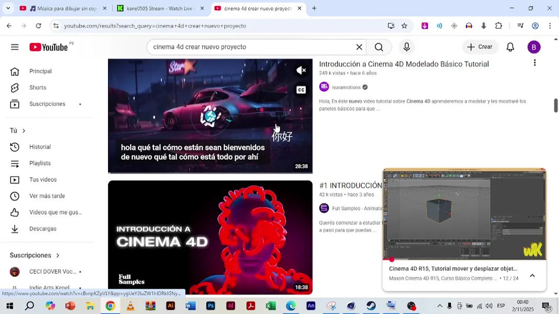This screenshot has height=314, width=559.
Task: Open the Chrome profile icon
Action: 535,26
